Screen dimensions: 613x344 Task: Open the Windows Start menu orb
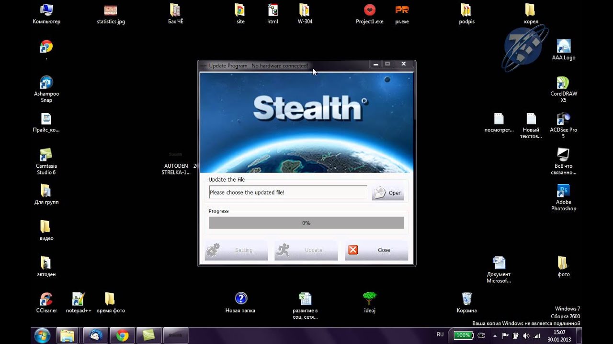[42, 335]
